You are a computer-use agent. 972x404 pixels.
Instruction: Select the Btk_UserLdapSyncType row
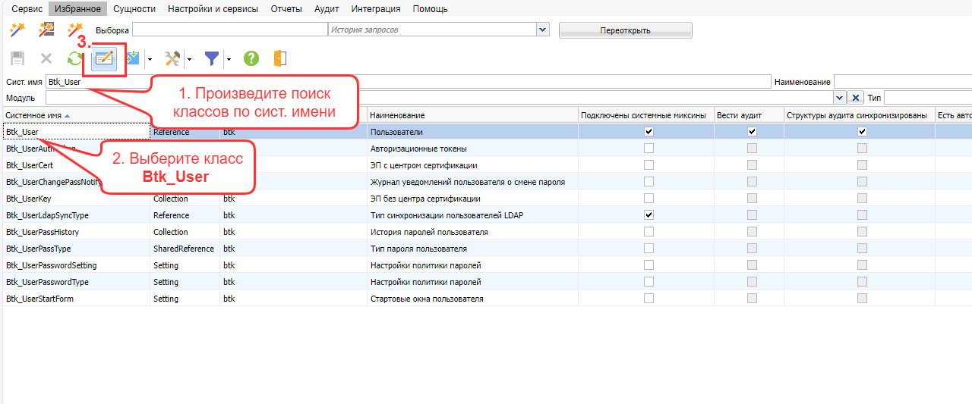pyautogui.click(x=486, y=215)
